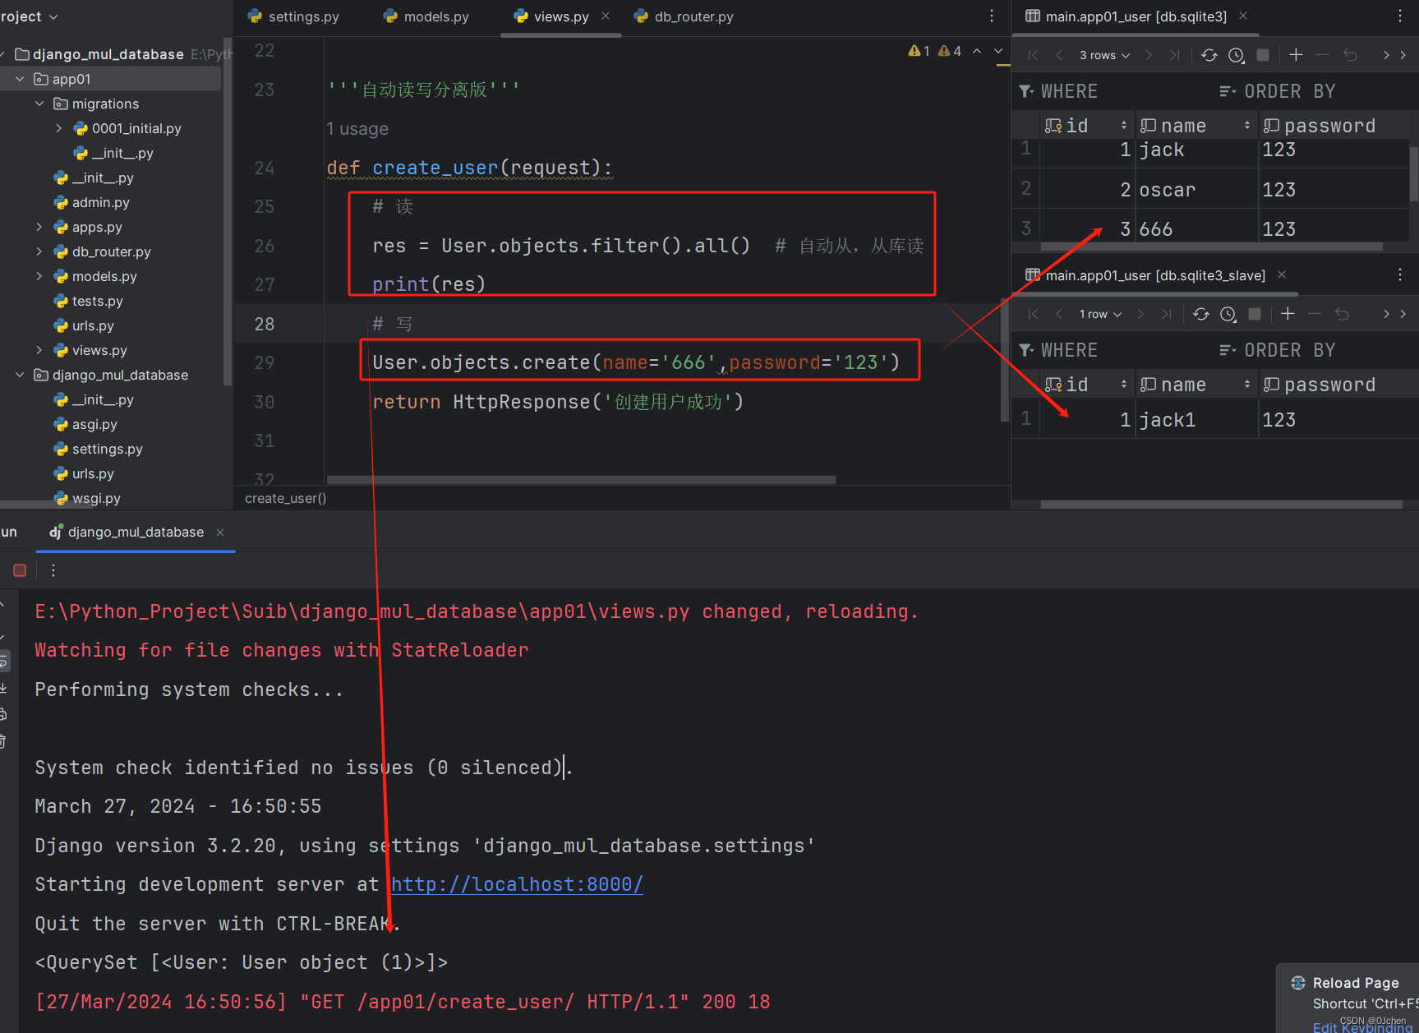1419x1033 pixels.
Task: Go to last page in db.sqlite3_slave table
Action: 1166,314
